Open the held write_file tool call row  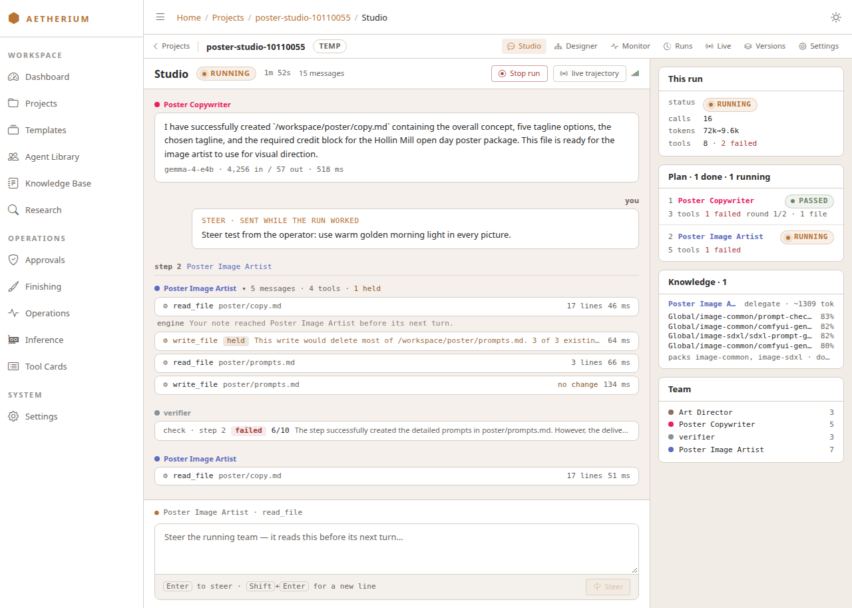[x=397, y=340]
